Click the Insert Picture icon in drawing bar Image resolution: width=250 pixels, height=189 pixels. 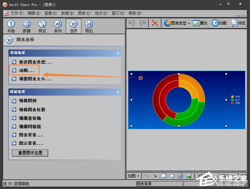tap(189, 176)
